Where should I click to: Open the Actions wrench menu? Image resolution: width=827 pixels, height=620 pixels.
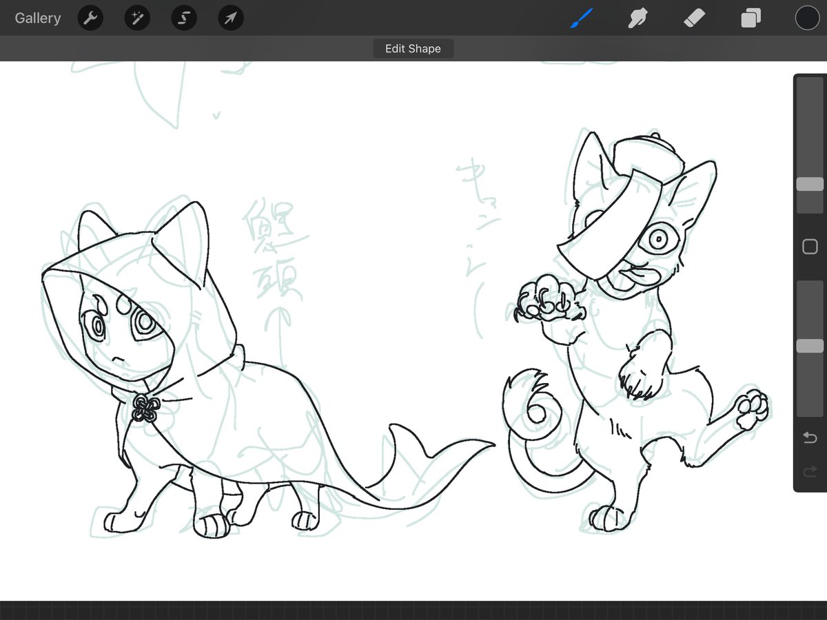[90, 18]
